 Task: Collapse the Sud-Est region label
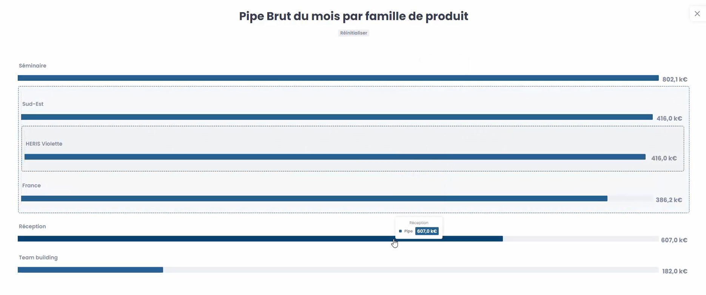(33, 104)
